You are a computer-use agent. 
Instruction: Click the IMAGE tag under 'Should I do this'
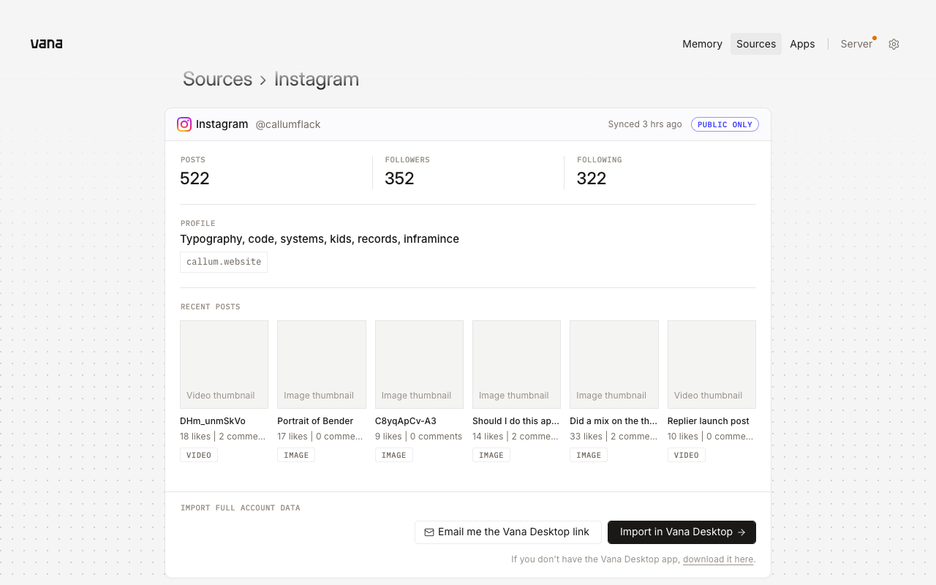491,455
